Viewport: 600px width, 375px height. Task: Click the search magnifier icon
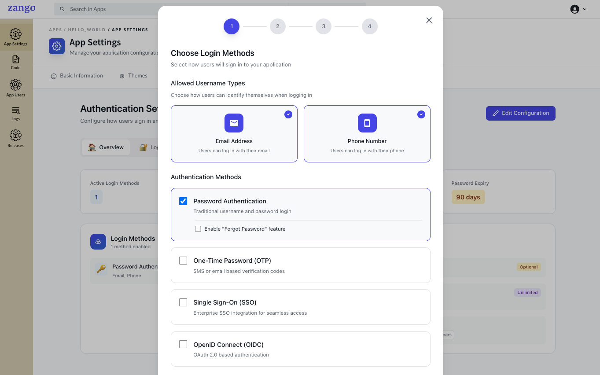pos(63,9)
